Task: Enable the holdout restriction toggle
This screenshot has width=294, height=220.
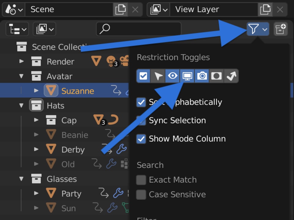Action: point(217,76)
